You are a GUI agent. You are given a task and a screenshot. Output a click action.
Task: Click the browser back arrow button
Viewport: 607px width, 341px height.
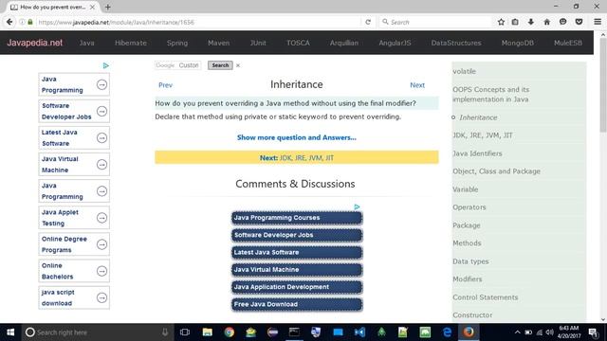[9, 22]
